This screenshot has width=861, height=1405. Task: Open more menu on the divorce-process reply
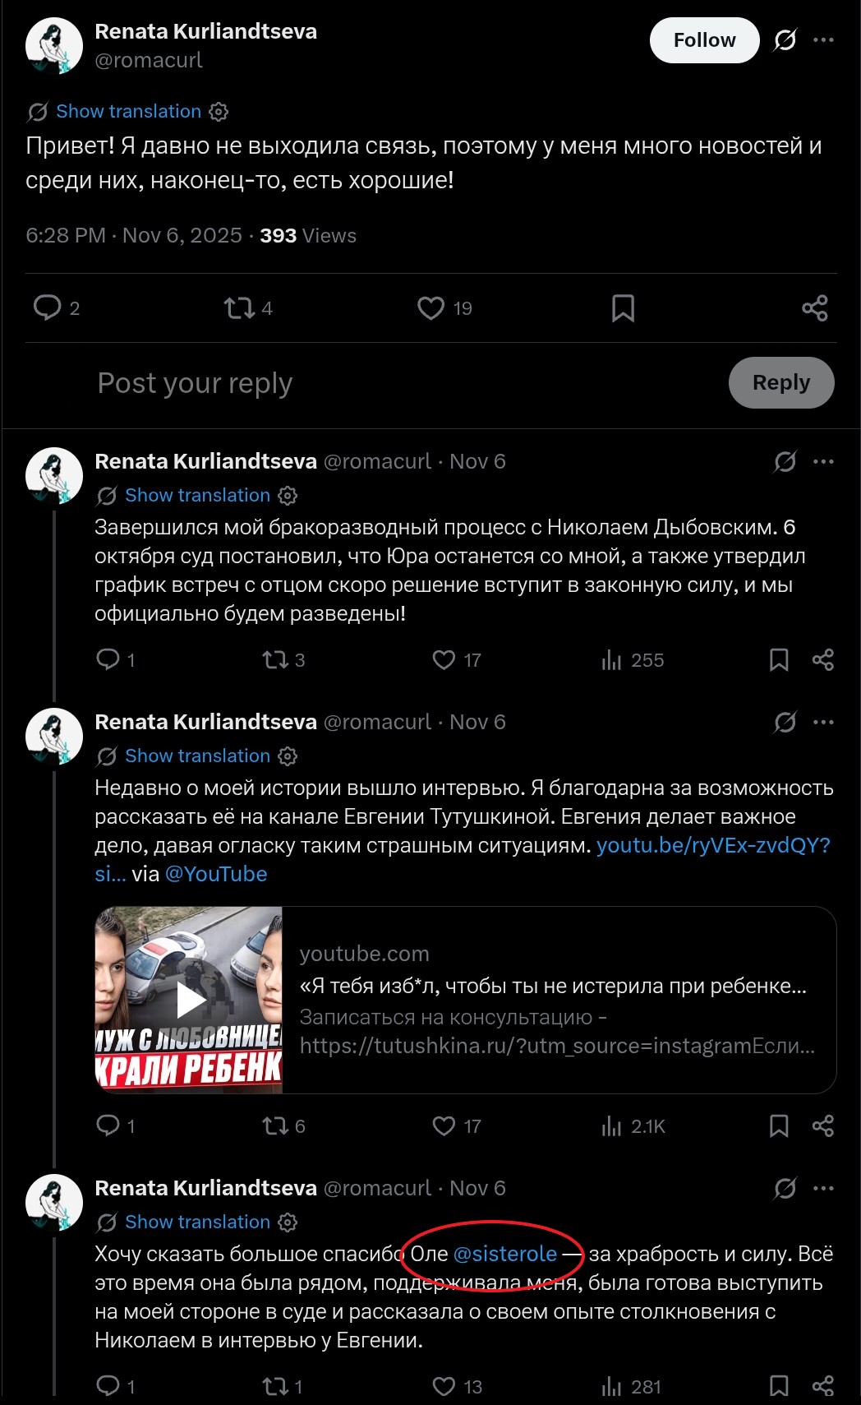click(x=823, y=462)
